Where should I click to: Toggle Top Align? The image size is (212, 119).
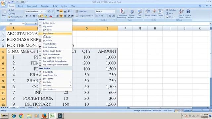coord(58,11)
